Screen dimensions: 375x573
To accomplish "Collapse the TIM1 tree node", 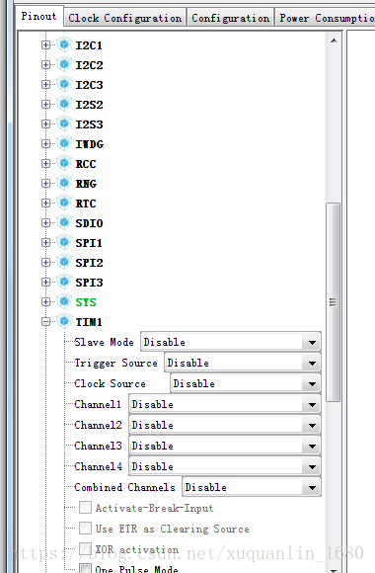I will click(x=45, y=322).
